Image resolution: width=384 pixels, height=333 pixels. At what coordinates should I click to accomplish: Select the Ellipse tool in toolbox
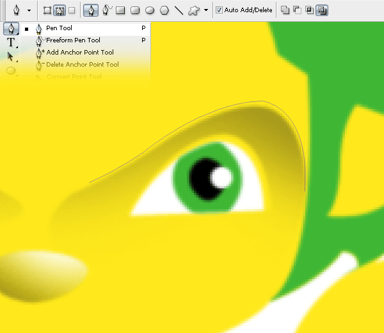[x=11, y=71]
